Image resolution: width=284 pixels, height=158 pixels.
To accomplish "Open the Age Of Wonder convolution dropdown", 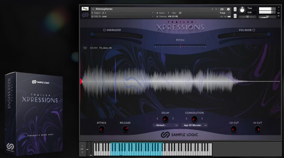I will pos(195,125).
